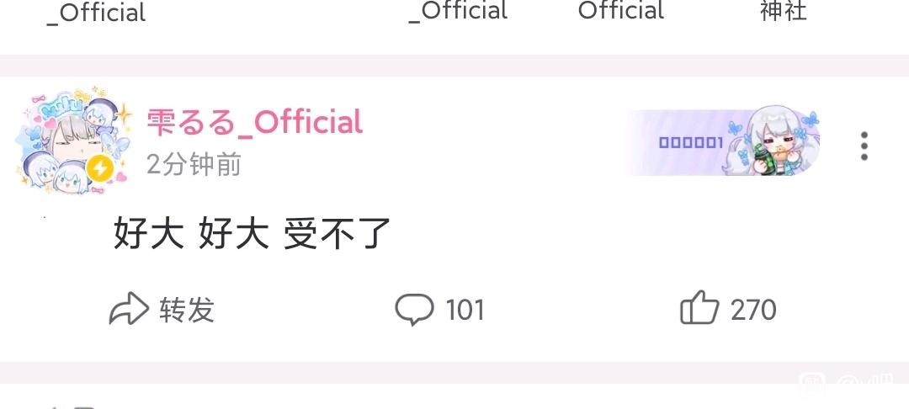Open the post text 好大 好大 受不了
This screenshot has width=909, height=409.
252,233
